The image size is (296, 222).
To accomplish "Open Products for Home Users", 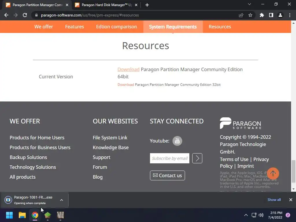I will pyautogui.click(x=37, y=138).
